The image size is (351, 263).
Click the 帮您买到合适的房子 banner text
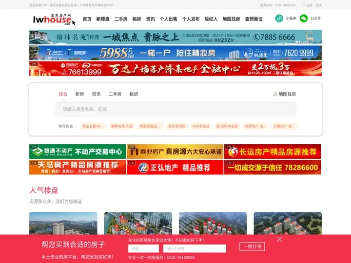(73, 244)
